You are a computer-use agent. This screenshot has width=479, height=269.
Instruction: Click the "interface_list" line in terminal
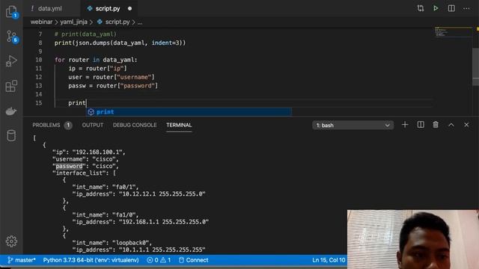[84, 173]
